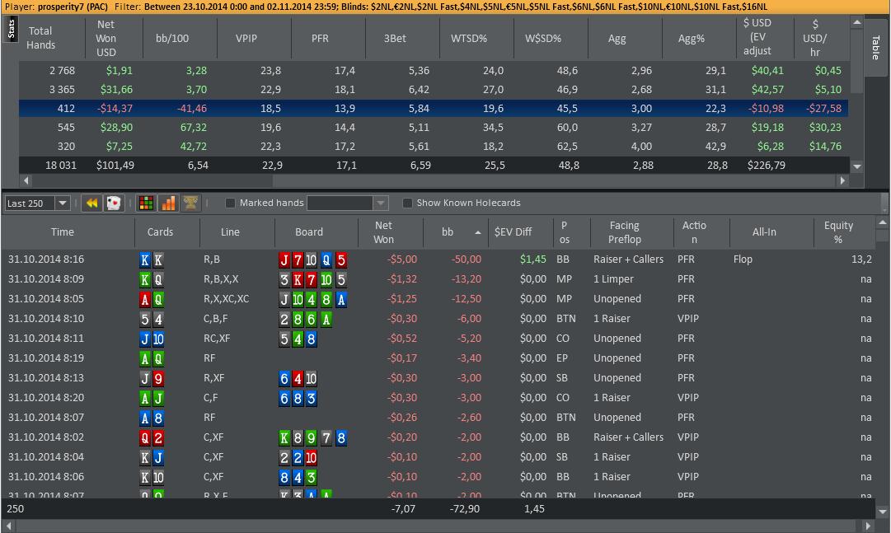Select the 31.10.2014 8:16 hand row
891x533 pixels.
438,259
